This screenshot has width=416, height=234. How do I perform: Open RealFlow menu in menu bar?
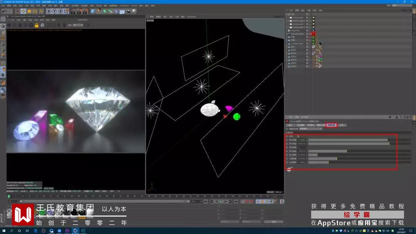click(114, 5)
